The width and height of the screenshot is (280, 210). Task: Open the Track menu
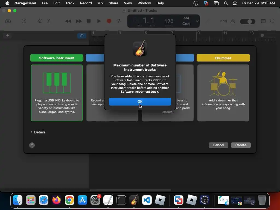point(70,3)
